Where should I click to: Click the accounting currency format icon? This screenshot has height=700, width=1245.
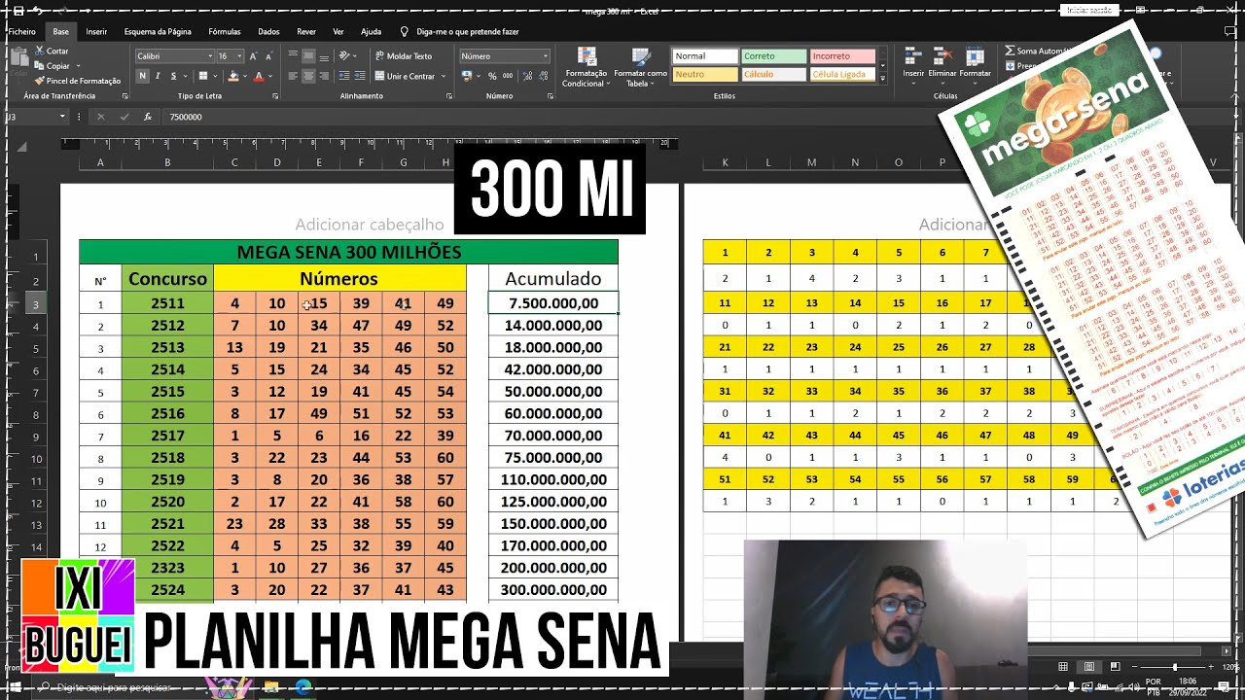467,76
